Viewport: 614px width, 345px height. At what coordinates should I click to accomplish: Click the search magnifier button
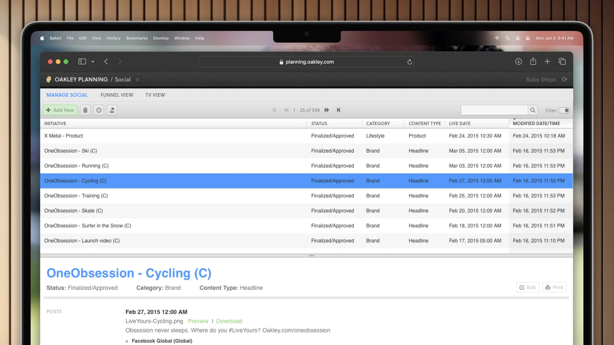[533, 110]
